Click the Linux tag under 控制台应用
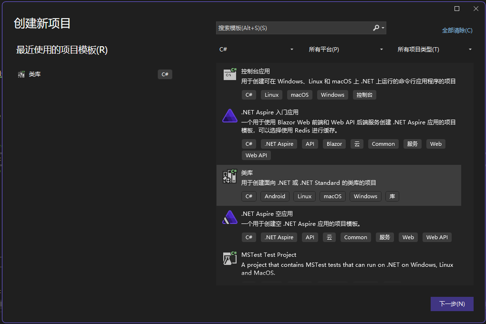The width and height of the screenshot is (486, 324). pyautogui.click(x=271, y=95)
